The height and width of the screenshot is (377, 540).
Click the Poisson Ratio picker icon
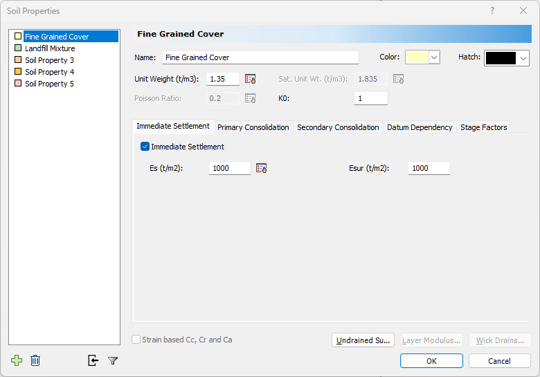(251, 98)
